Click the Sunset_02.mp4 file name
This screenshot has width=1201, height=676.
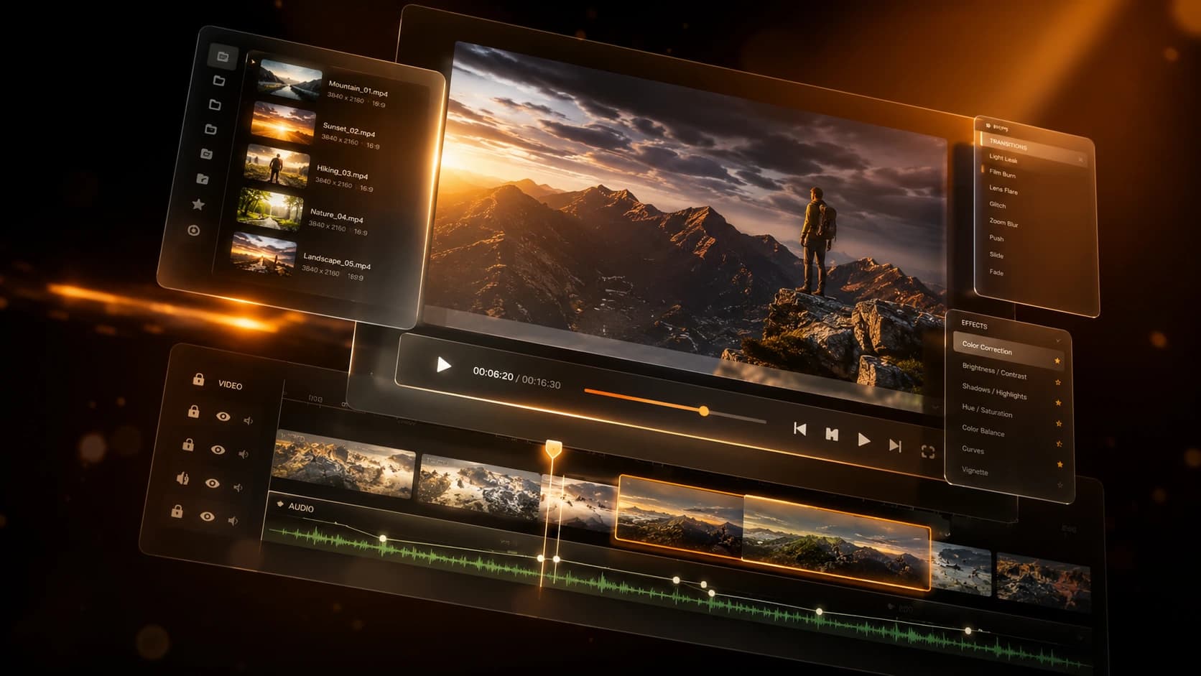tap(348, 129)
